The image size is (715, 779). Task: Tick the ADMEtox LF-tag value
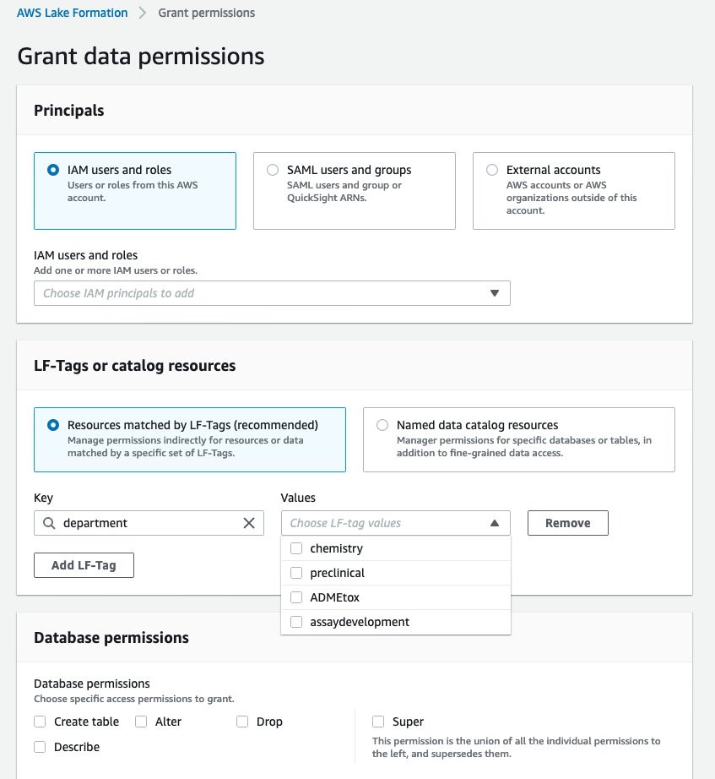click(296, 597)
